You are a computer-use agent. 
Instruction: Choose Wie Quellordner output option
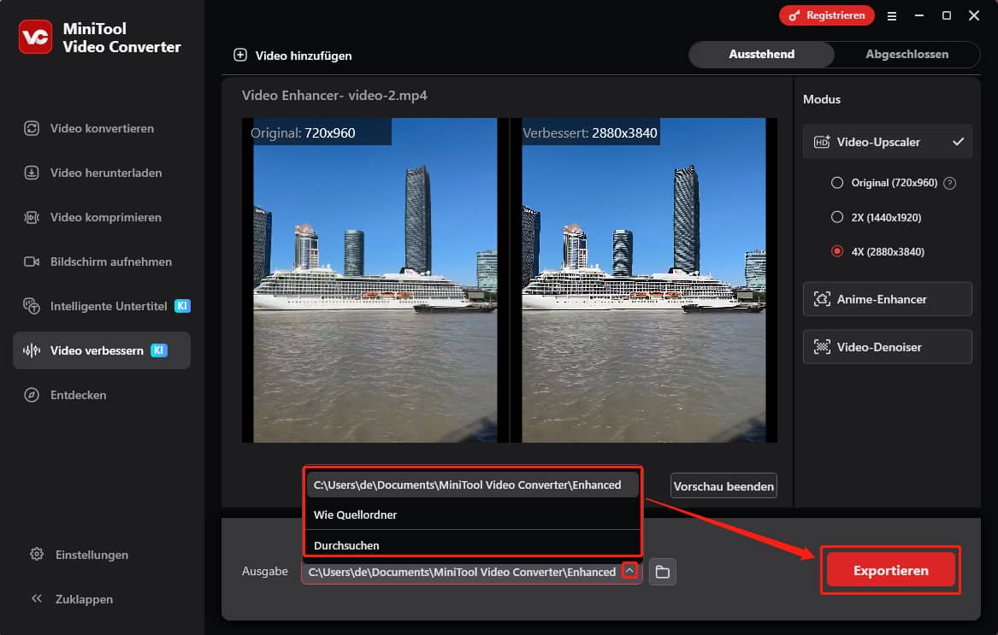point(472,514)
